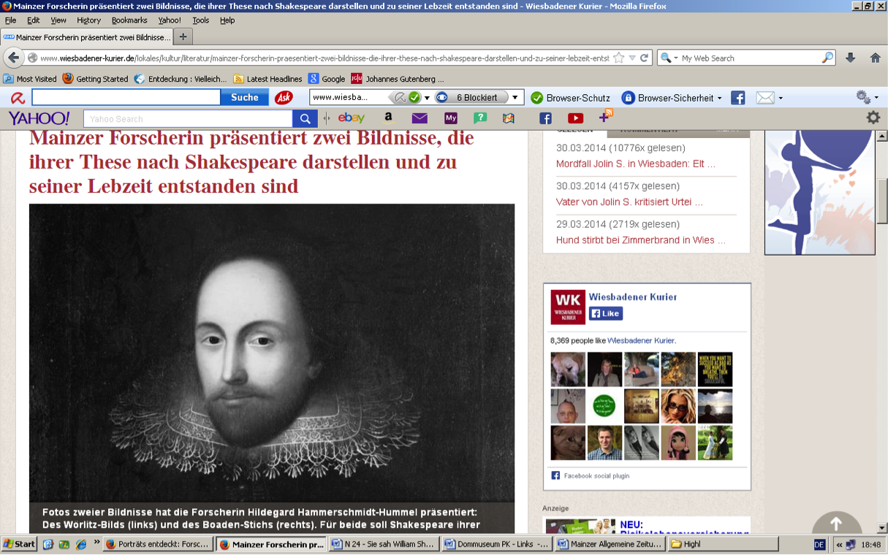Click the 'Suche' search button

tap(245, 97)
